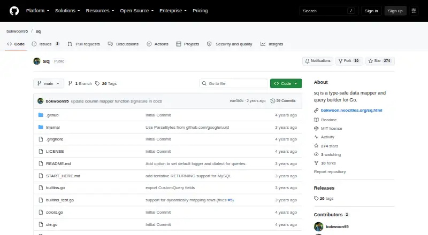Open the Resources dropdown

[x=100, y=11]
